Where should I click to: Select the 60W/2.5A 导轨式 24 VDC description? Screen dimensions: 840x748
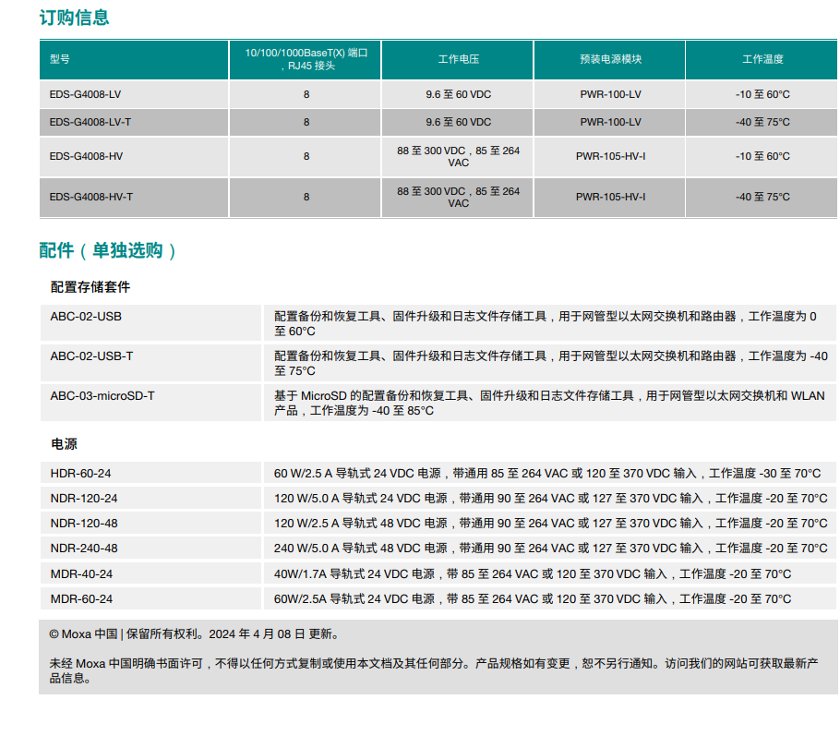(x=533, y=599)
